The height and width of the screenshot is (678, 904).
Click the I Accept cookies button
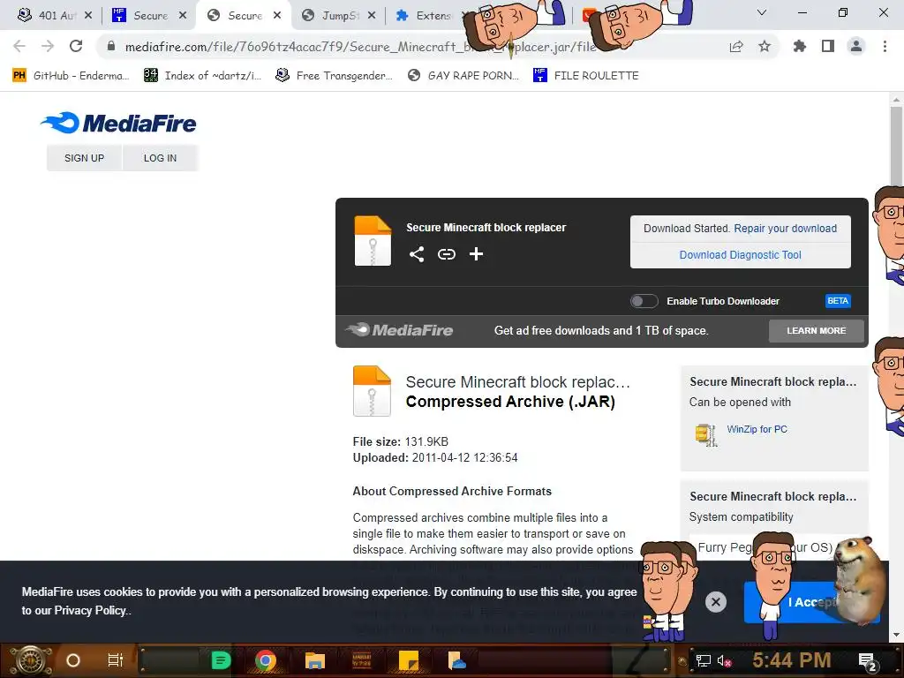(811, 602)
